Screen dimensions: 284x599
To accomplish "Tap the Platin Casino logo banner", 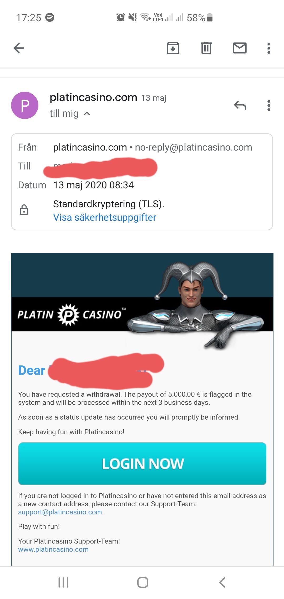I will 72,314.
